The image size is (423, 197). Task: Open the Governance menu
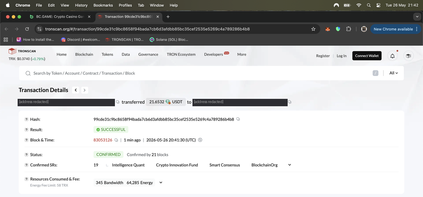pyautogui.click(x=148, y=55)
